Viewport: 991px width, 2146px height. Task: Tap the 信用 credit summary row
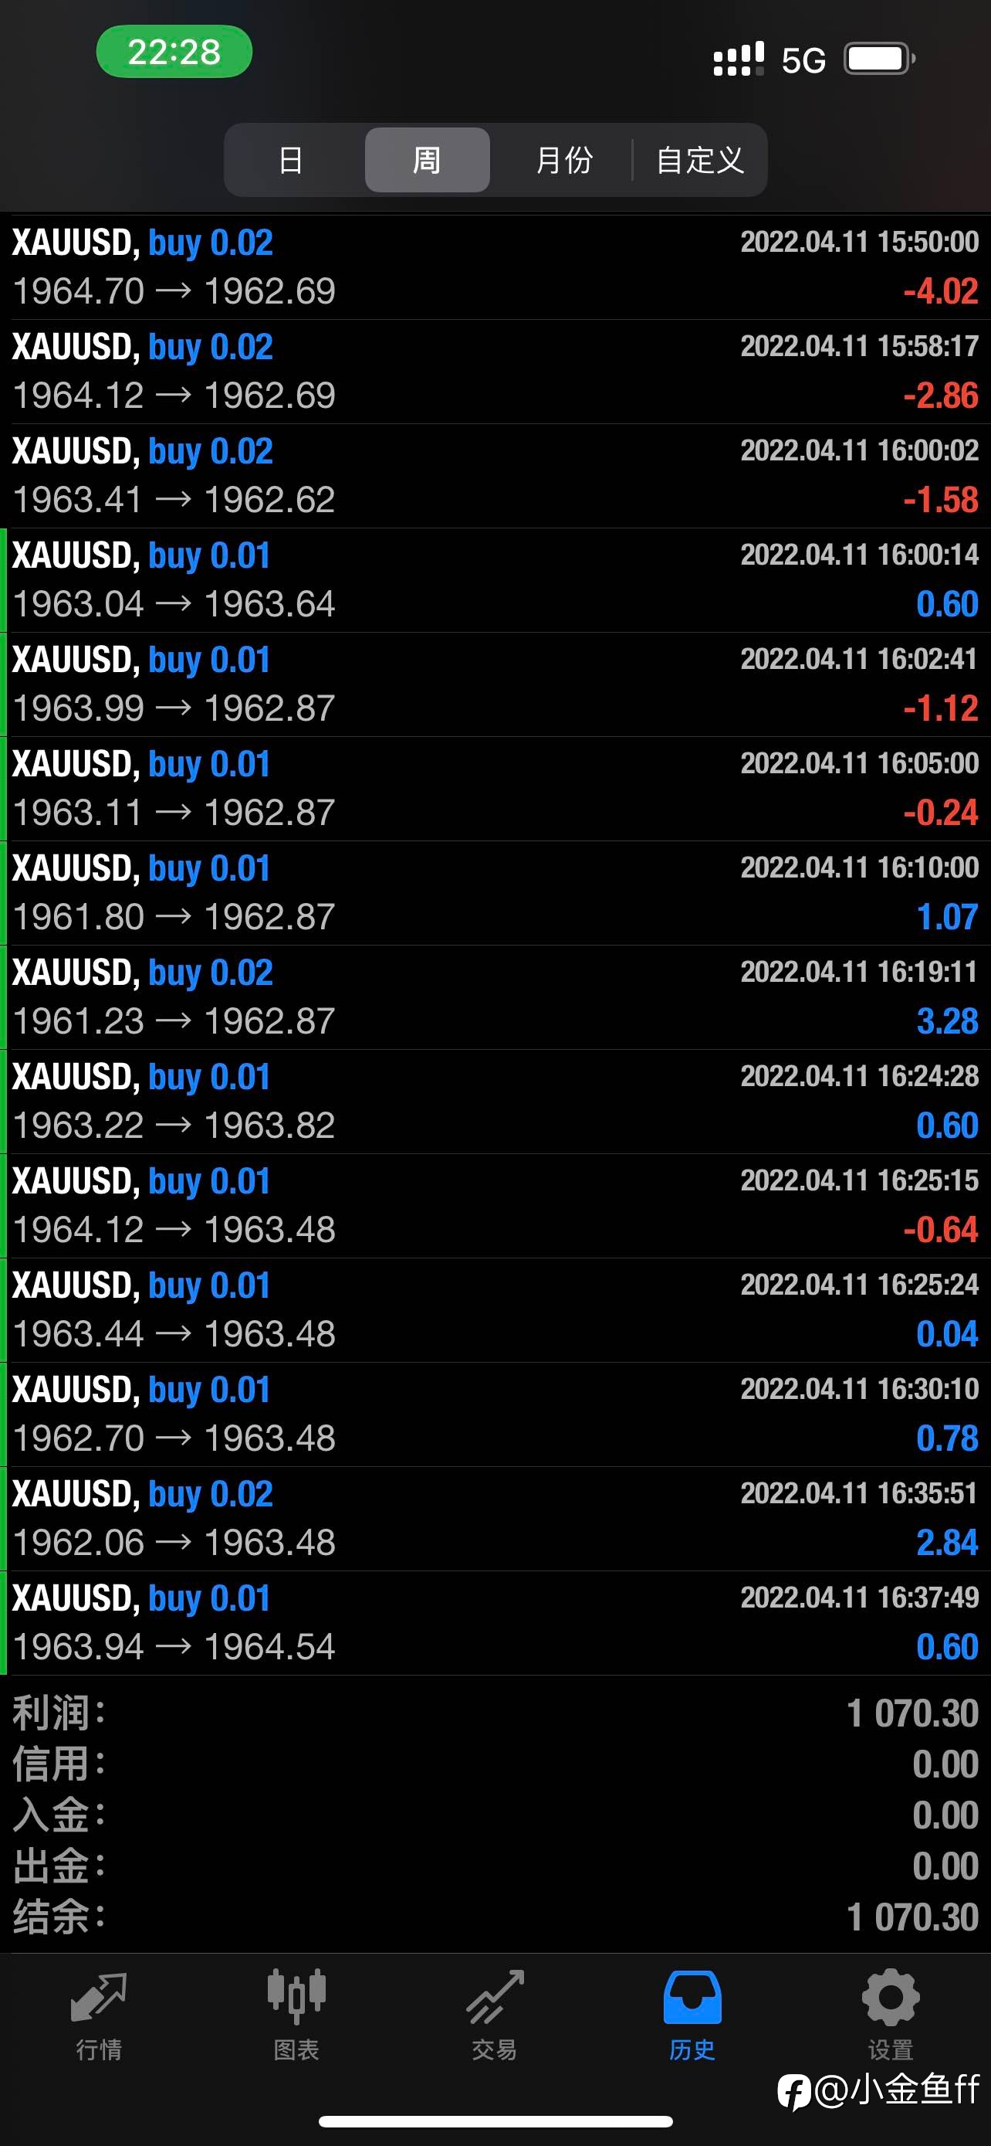point(495,1764)
